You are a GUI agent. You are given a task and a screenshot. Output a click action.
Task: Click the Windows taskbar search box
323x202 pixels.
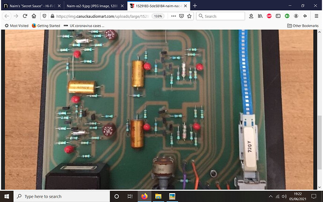pos(61,196)
